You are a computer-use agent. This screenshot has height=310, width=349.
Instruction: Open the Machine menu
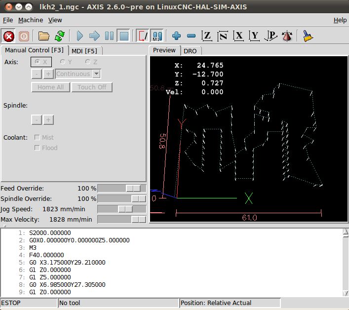pyautogui.click(x=31, y=20)
